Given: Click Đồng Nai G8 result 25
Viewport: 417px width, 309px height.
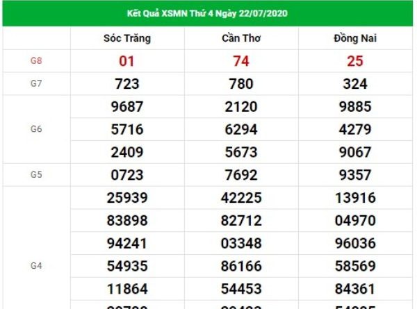Looking at the screenshot, I should click(355, 61).
